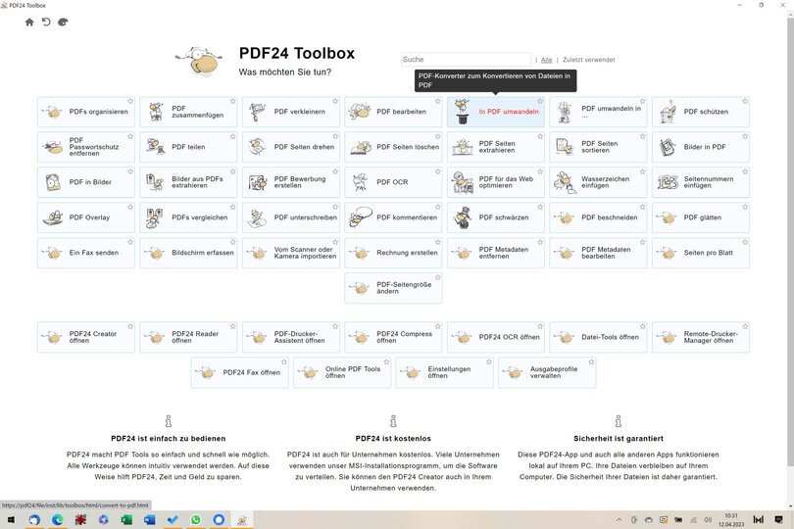Launch Bilder in PDF tool
Viewport: 794px width, 529px height.
[700, 147]
